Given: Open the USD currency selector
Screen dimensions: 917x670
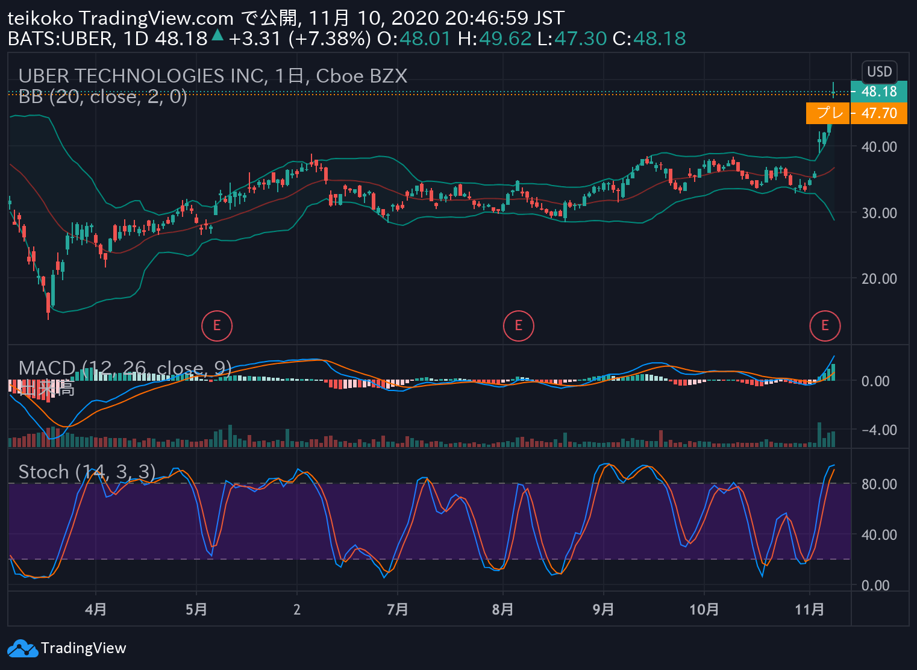Looking at the screenshot, I should coord(879,72).
